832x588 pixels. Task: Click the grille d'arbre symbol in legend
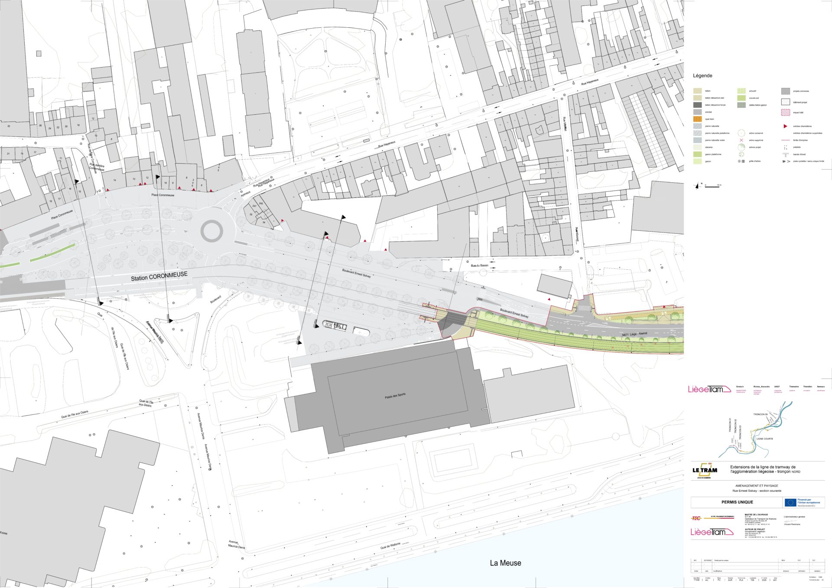pyautogui.click(x=741, y=161)
